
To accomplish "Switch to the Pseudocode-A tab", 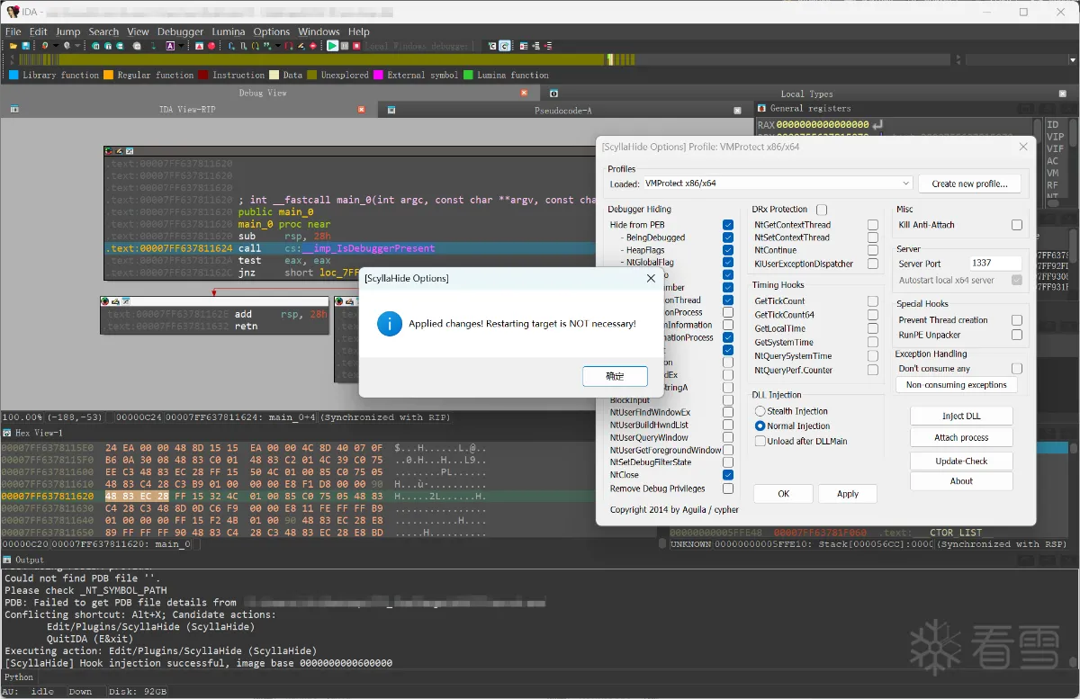I will click(562, 110).
